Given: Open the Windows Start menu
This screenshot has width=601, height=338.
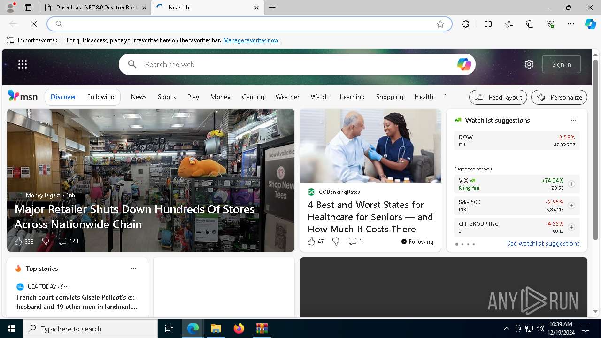Looking at the screenshot, I should (11, 329).
